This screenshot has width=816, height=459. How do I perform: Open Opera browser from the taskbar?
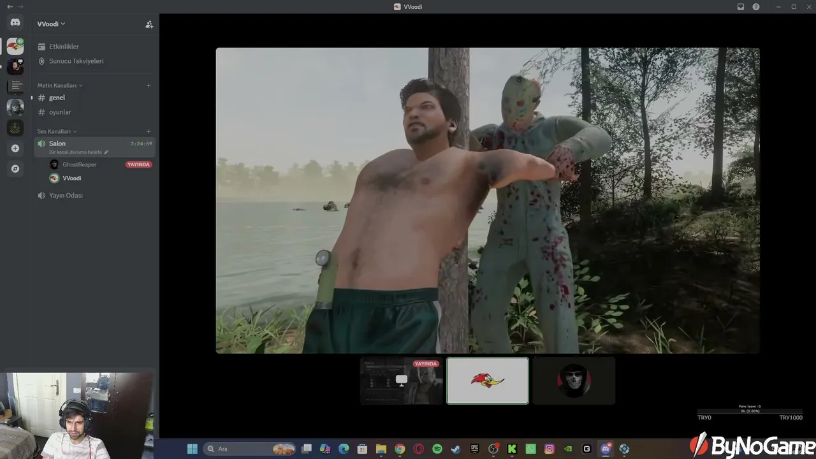pos(419,449)
